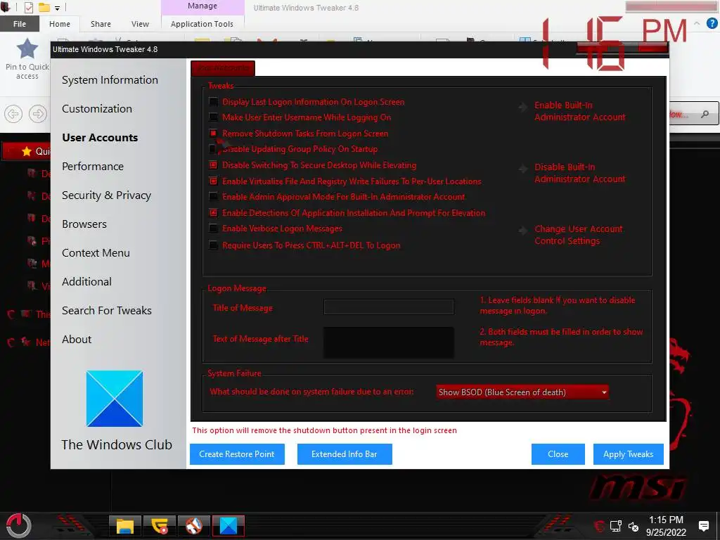Screen dimensions: 720x540
Task: Open Explorer help question mark icon
Action: point(712,23)
